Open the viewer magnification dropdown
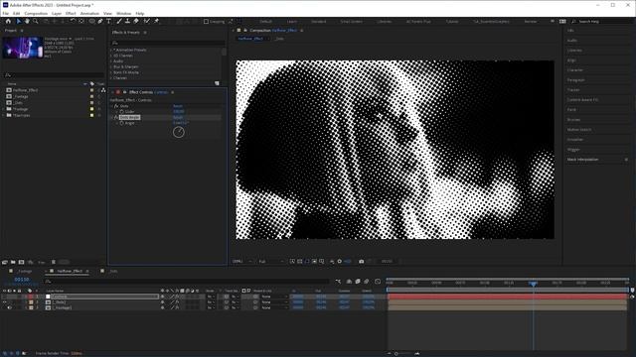This screenshot has height=357, width=636. click(242, 262)
